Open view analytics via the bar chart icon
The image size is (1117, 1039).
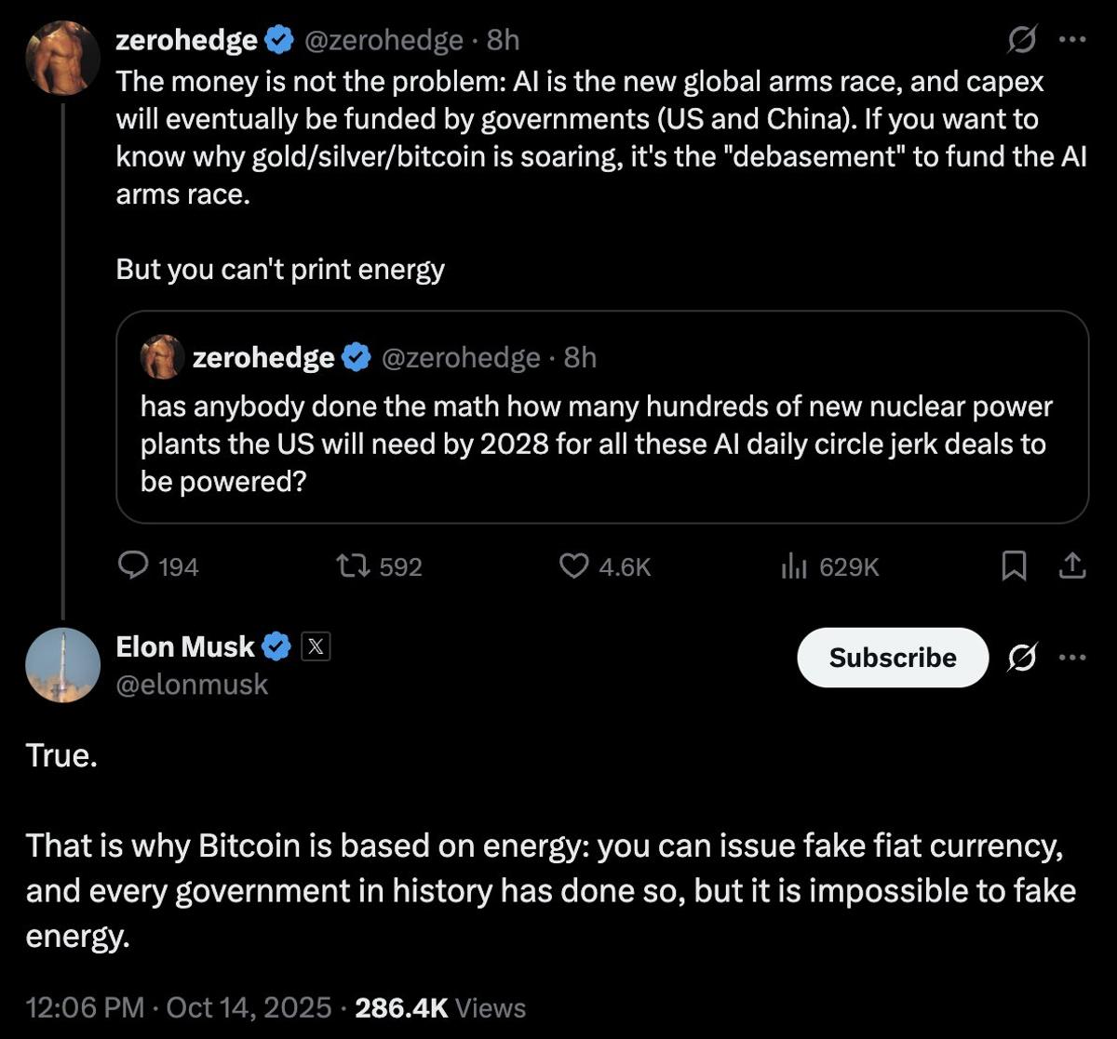[x=794, y=566]
